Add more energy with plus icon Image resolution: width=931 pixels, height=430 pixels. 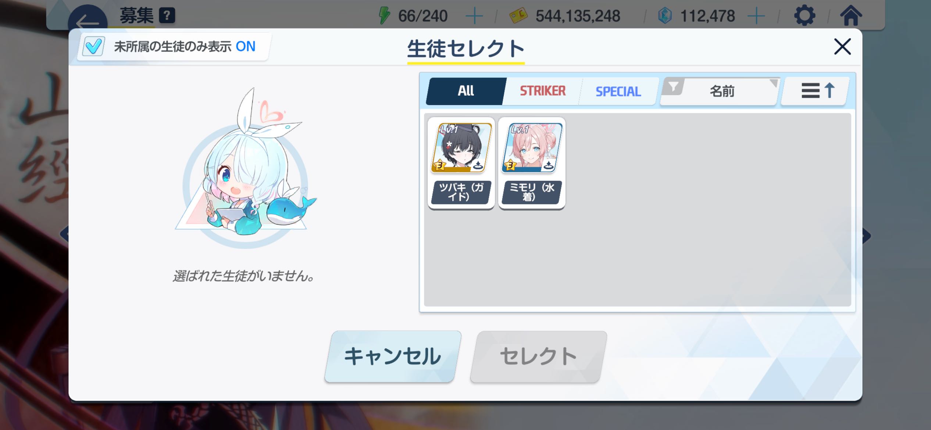(x=474, y=16)
